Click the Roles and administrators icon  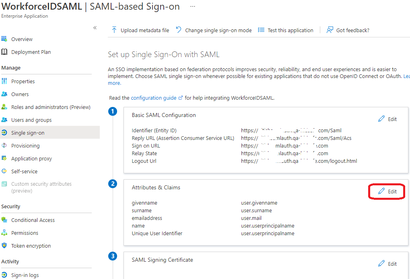(x=4, y=107)
